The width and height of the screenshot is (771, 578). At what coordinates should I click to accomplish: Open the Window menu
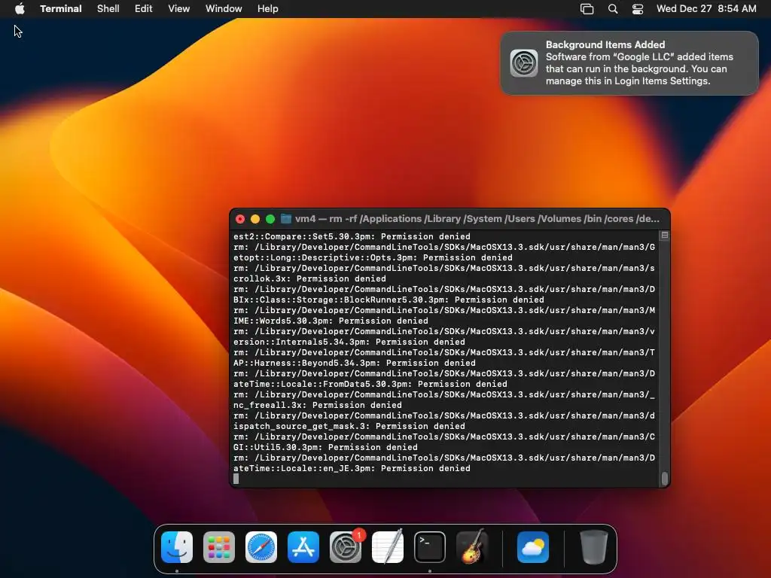(224, 9)
